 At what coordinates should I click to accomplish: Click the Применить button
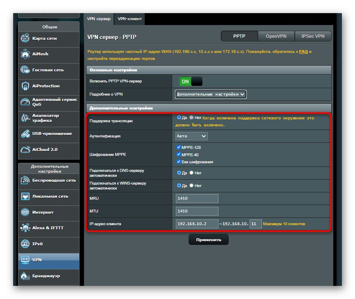209,240
